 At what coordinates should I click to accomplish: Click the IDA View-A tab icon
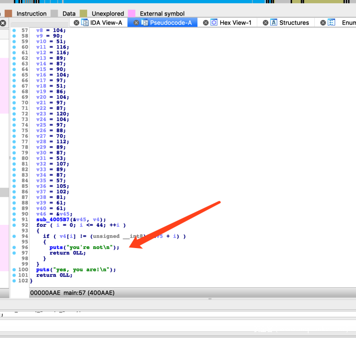85,23
